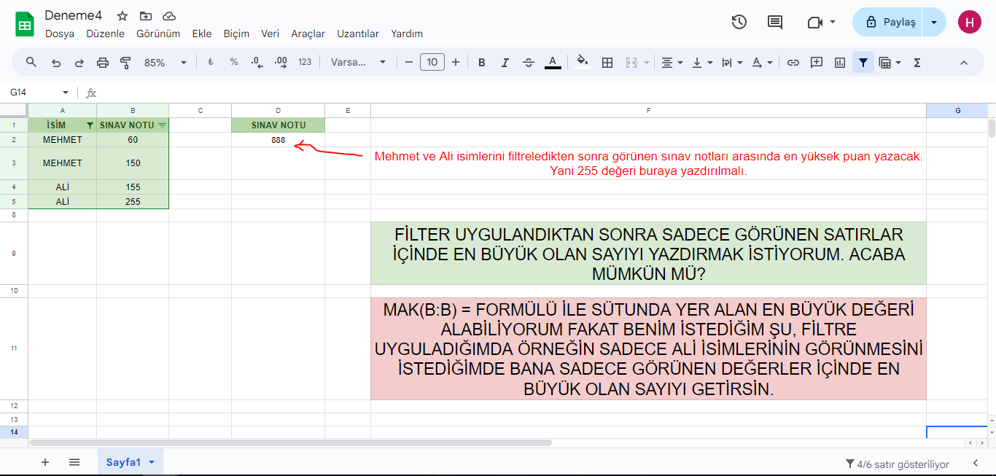Image resolution: width=996 pixels, height=476 pixels.
Task: Open the Dosya menu
Action: [60, 34]
